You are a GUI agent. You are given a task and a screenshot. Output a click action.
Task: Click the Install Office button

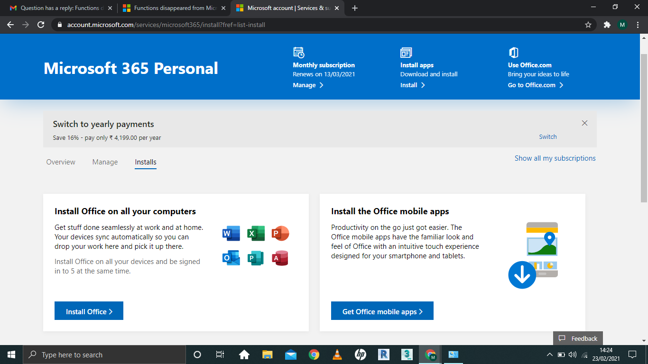89,311
